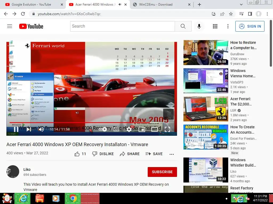Screen dimensions: 273x204
Task: Open Windows Whistler Build video title
Action: (243, 163)
